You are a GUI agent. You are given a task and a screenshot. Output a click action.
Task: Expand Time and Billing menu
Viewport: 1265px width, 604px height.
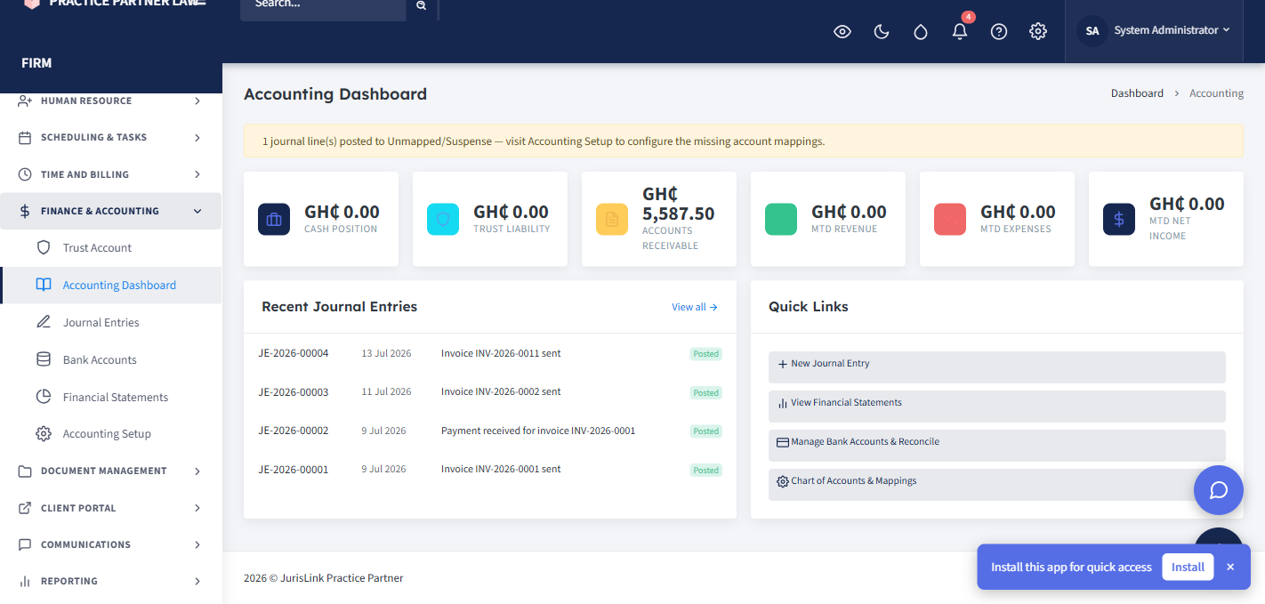[110, 174]
